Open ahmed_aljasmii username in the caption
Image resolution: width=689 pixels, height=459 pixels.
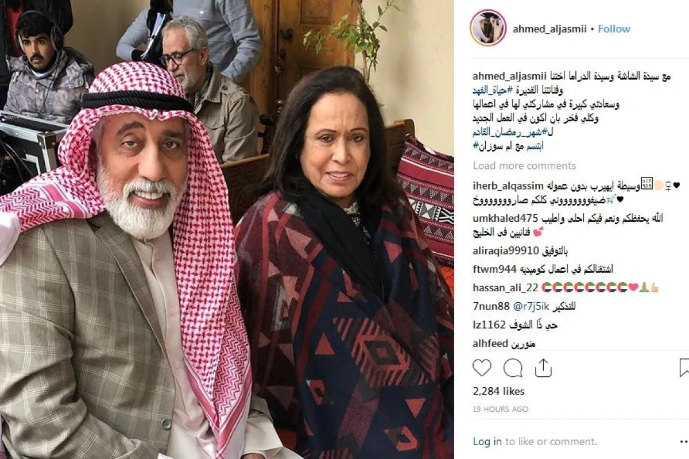(x=508, y=76)
